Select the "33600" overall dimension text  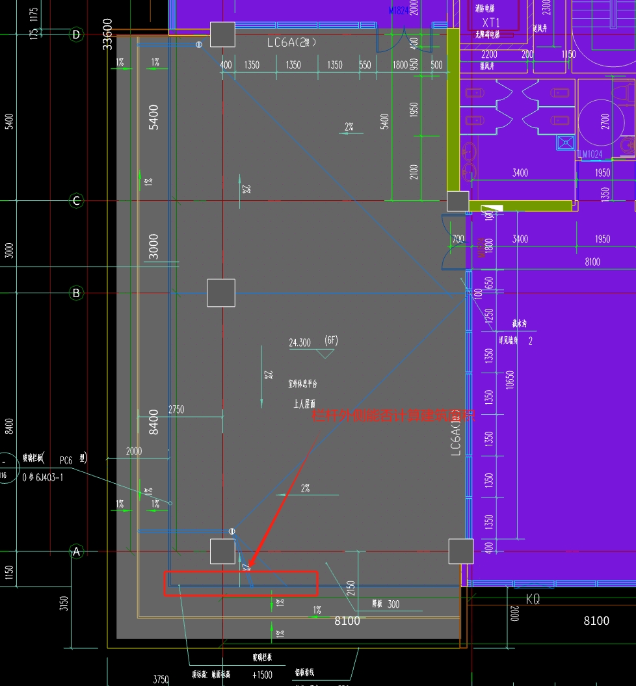point(107,34)
